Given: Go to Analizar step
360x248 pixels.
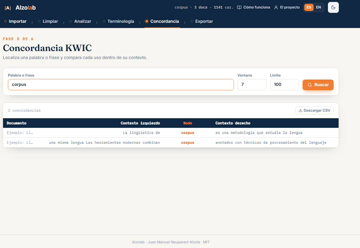Looking at the screenshot, I should click(x=80, y=21).
